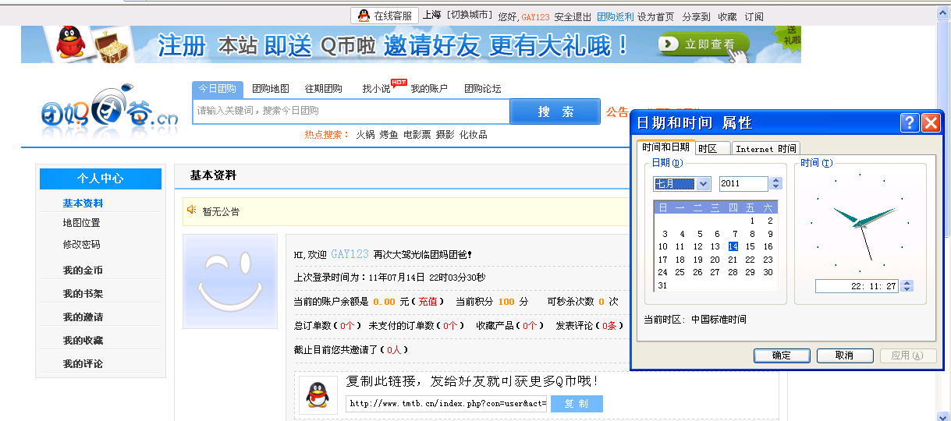Click hot search term 电影票
Viewport: 951px width, 421px height.
[417, 135]
